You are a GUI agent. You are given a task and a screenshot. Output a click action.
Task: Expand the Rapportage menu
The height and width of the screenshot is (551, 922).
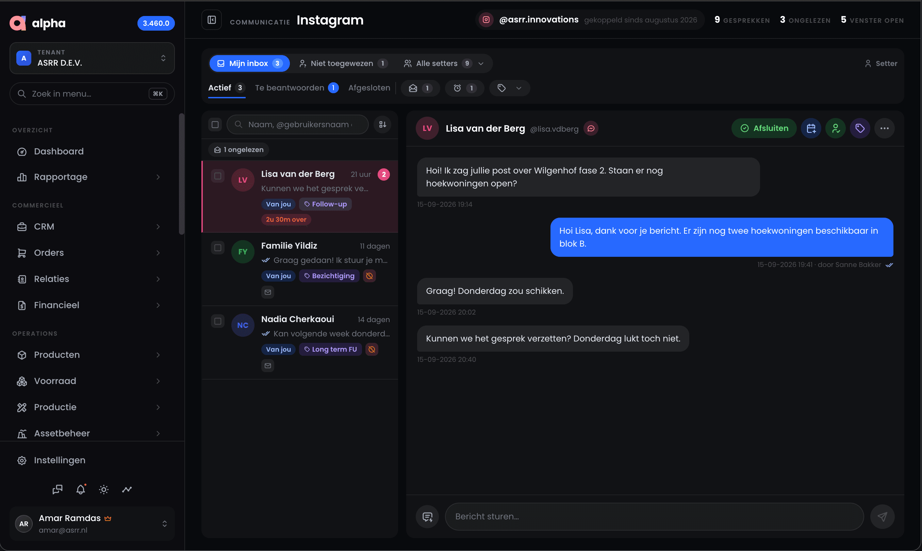click(x=92, y=177)
